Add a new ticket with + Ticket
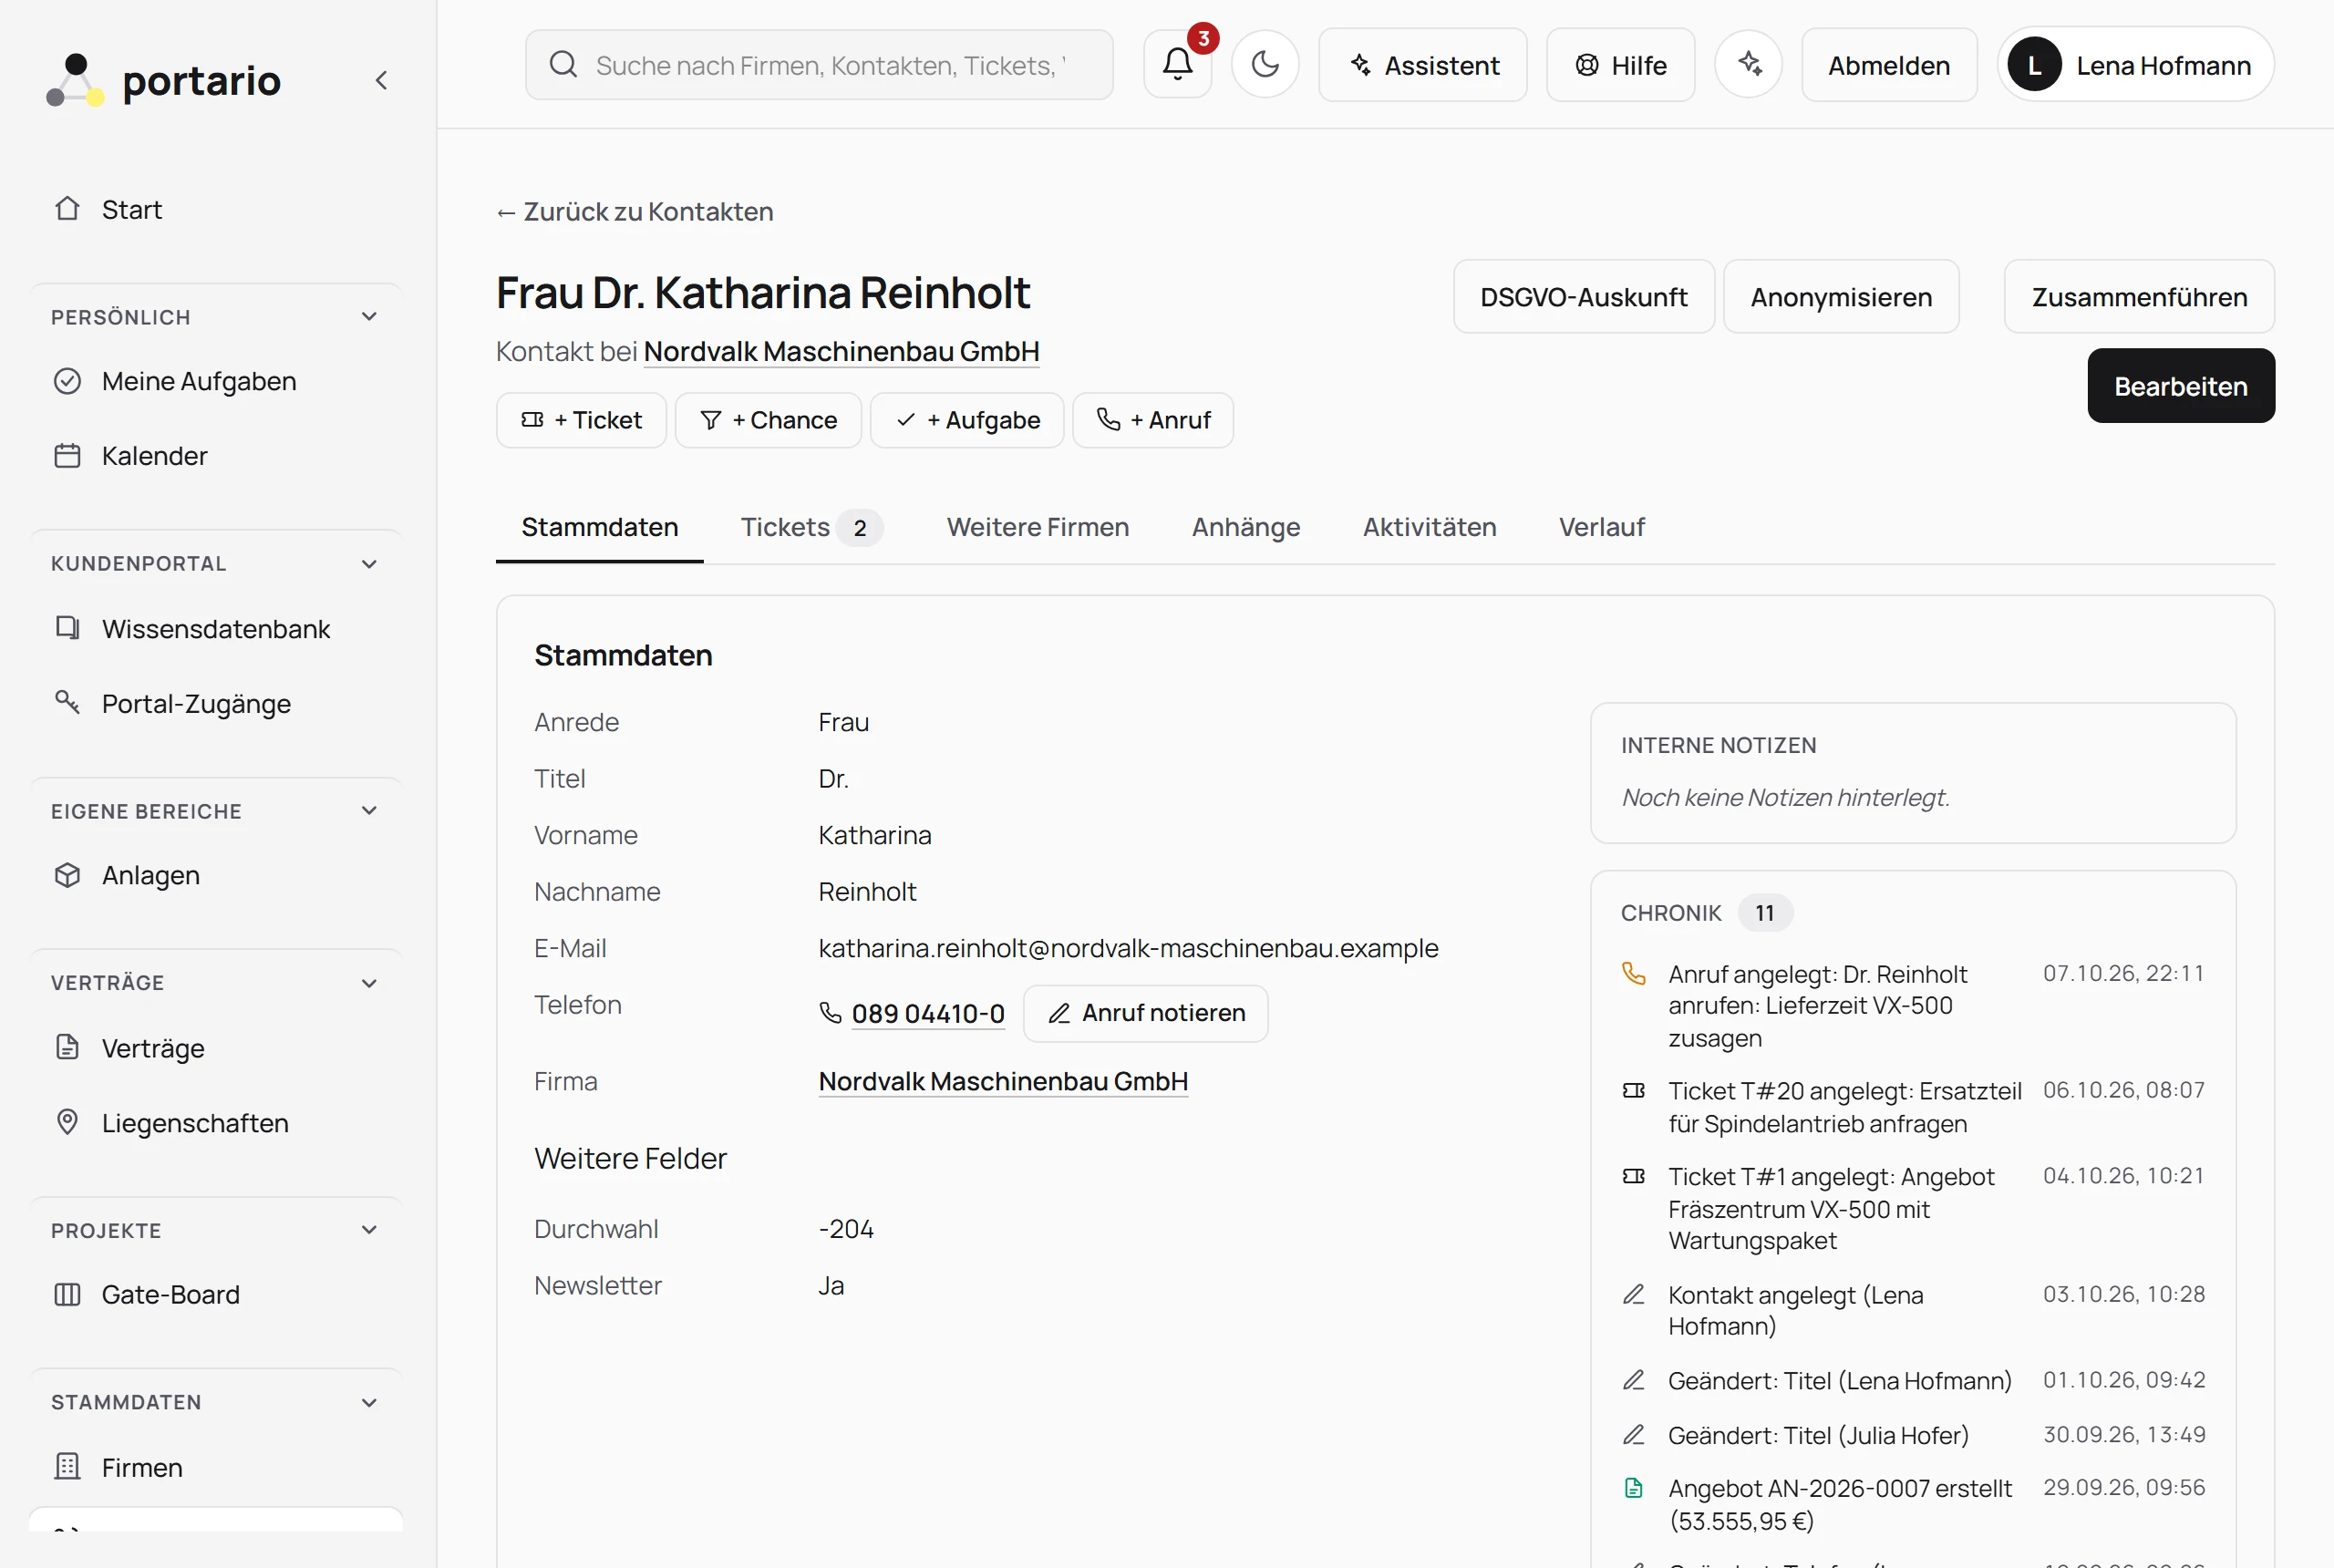Viewport: 2334px width, 1568px height. pos(581,420)
